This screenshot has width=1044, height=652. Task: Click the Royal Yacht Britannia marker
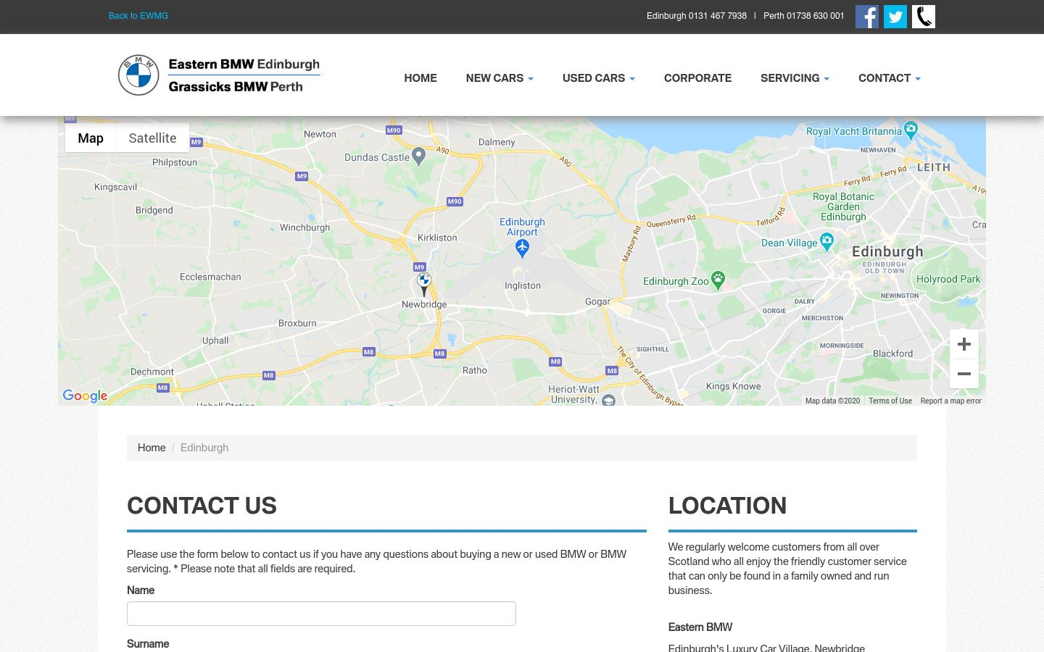[x=911, y=130]
